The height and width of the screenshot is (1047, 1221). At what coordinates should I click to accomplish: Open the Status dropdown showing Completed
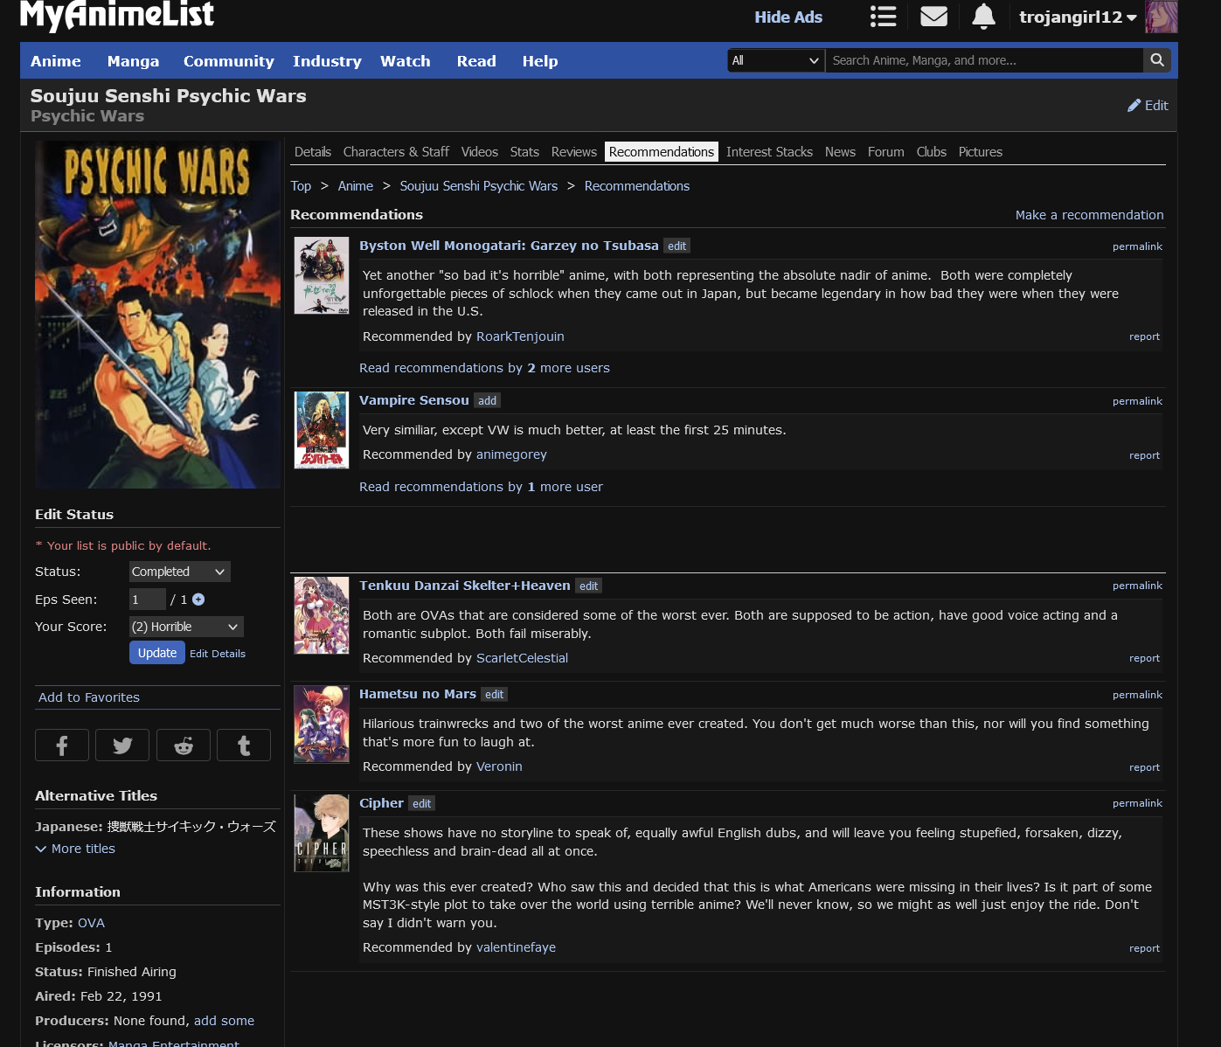pyautogui.click(x=179, y=572)
